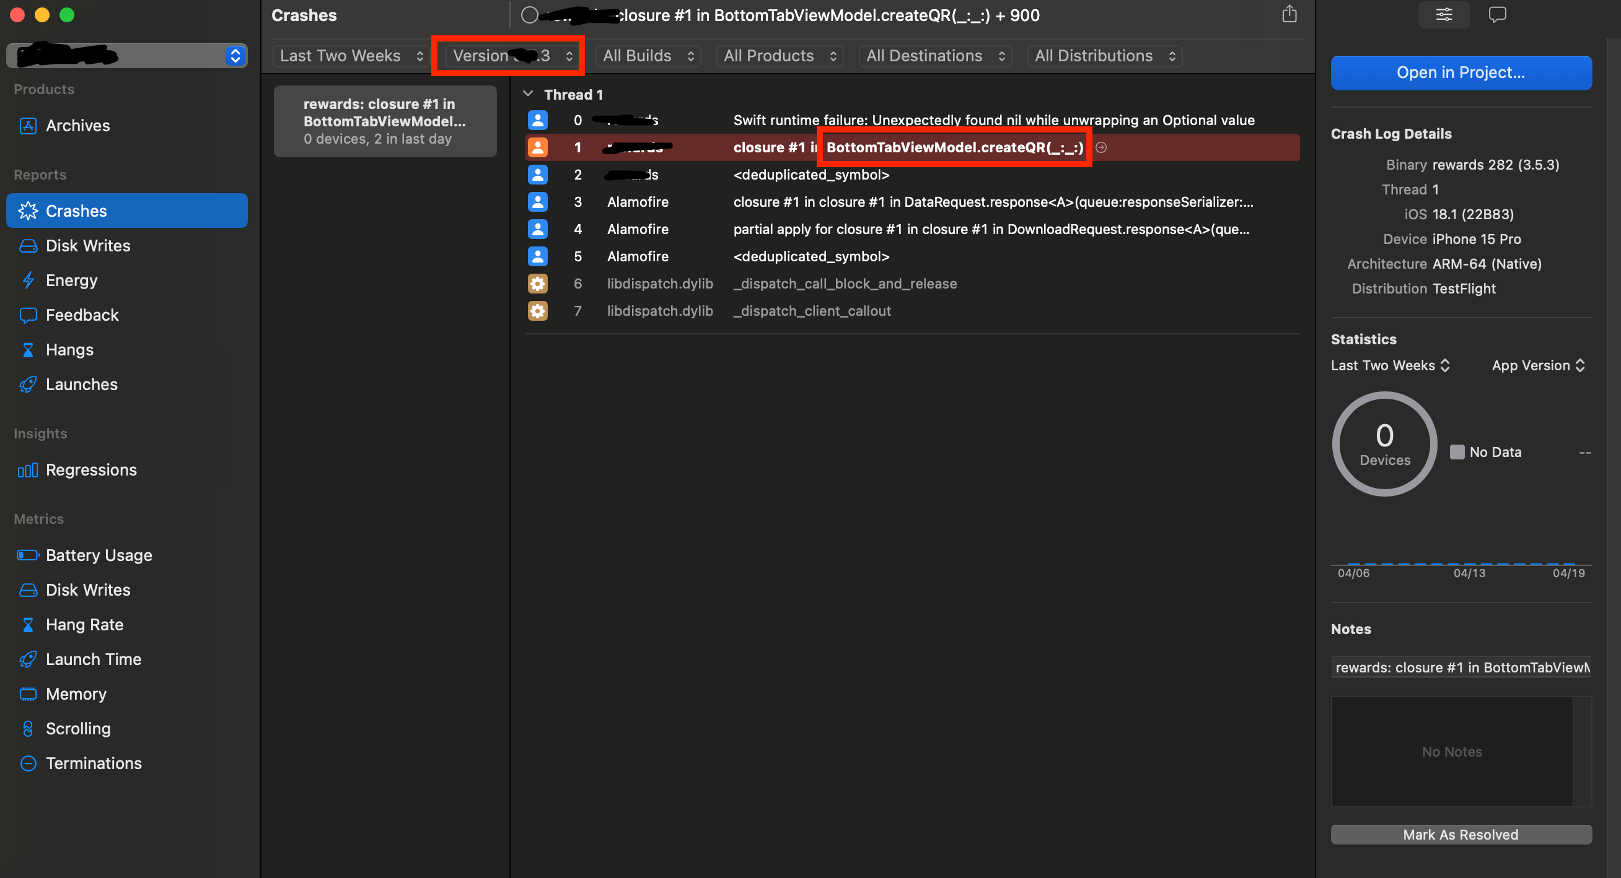1621x878 pixels.
Task: Click Mark As Resolved button
Action: coord(1461,834)
